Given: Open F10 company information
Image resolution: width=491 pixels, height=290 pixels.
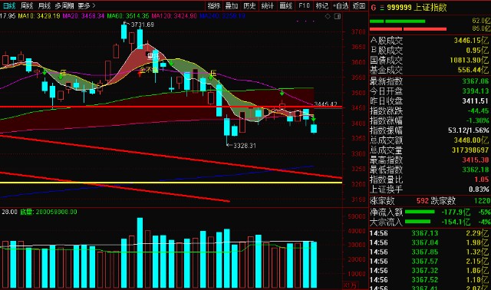Looking at the screenshot, I should 304,5.
